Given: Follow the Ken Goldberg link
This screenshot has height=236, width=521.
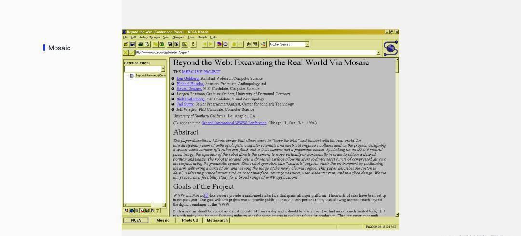Looking at the screenshot, I should coord(188,78).
